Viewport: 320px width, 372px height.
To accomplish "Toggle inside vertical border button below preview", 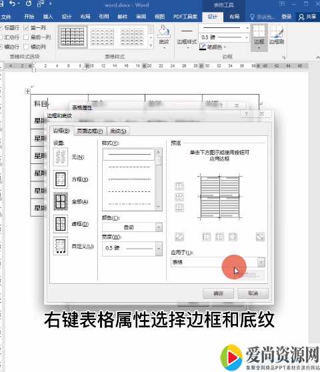I will 219,237.
